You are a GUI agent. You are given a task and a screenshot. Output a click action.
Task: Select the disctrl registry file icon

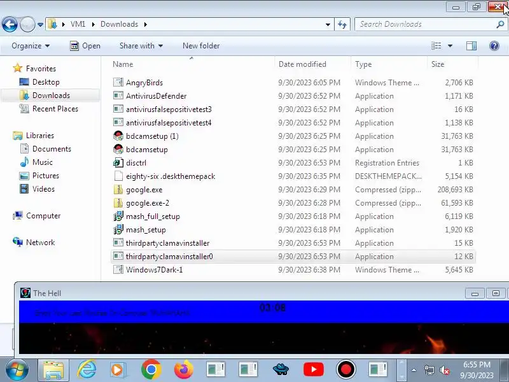(118, 162)
